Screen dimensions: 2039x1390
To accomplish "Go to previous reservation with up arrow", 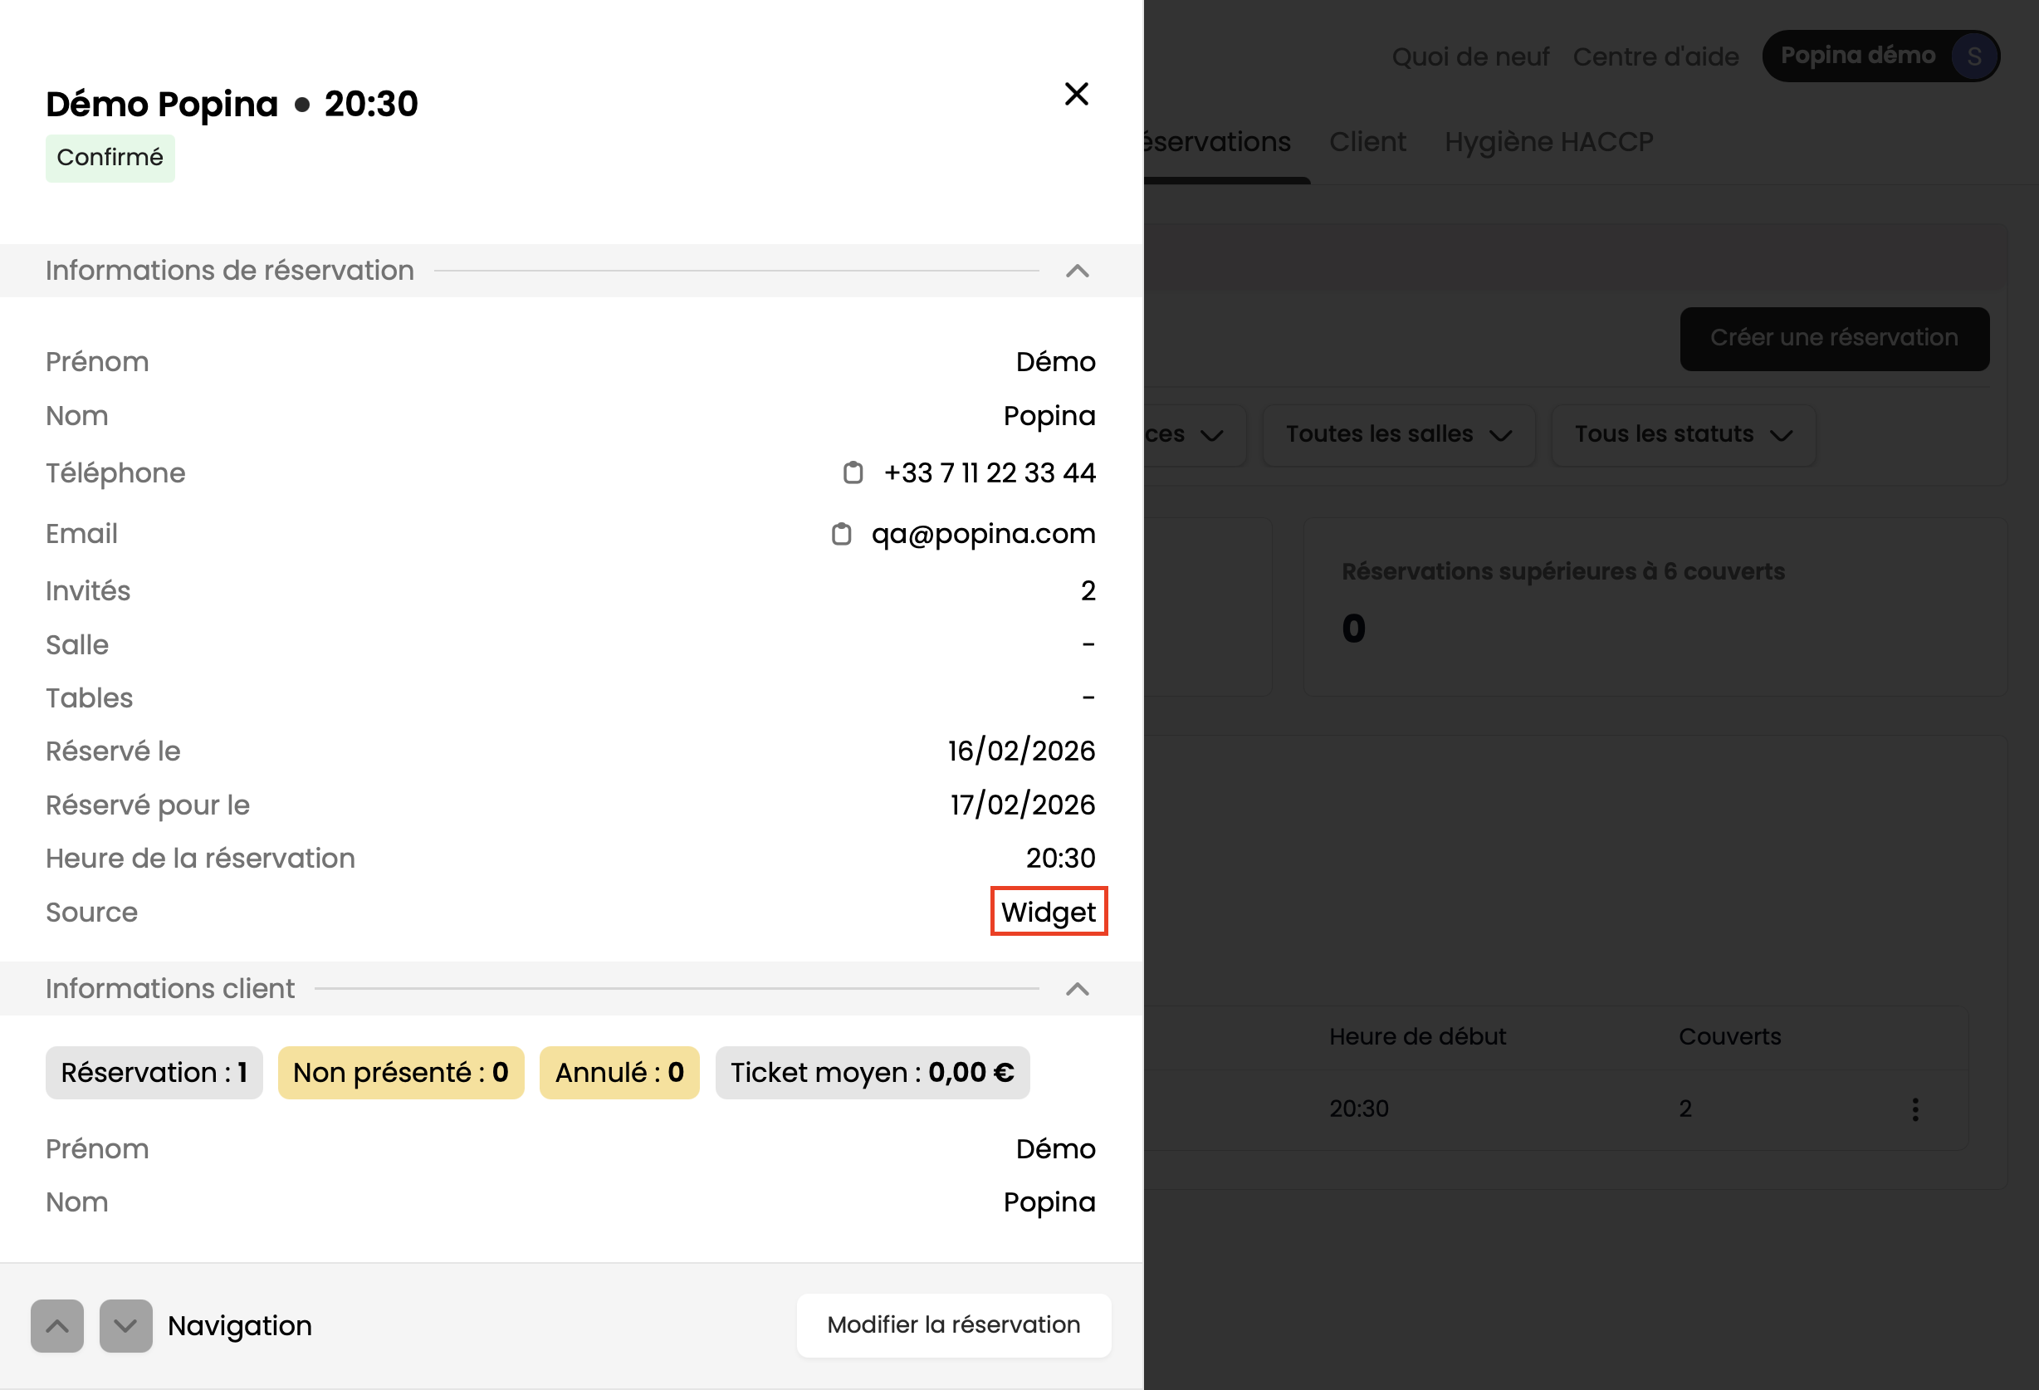I will click(57, 1325).
